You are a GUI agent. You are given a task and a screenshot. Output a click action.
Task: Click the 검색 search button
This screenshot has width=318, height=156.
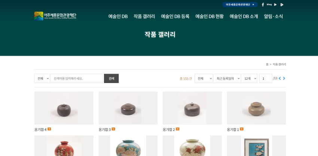(x=111, y=78)
